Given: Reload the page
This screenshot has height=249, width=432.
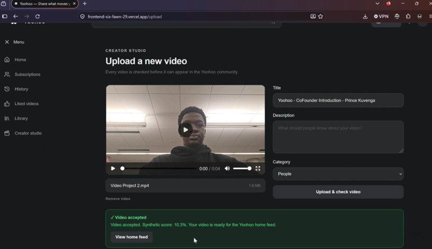Looking at the screenshot, I should coord(38,17).
